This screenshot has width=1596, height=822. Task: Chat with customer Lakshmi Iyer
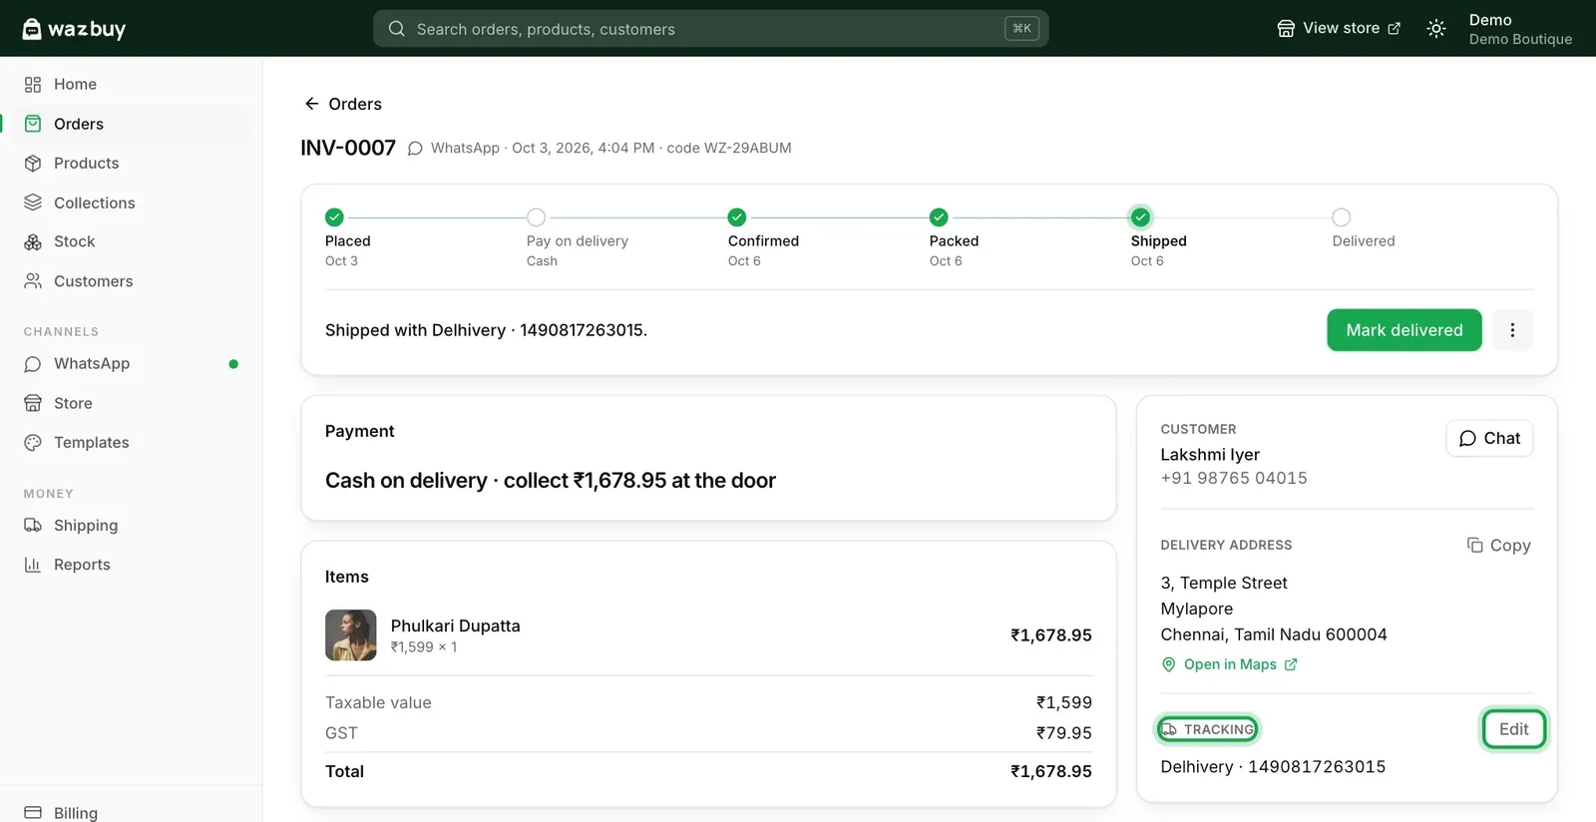coord(1489,438)
